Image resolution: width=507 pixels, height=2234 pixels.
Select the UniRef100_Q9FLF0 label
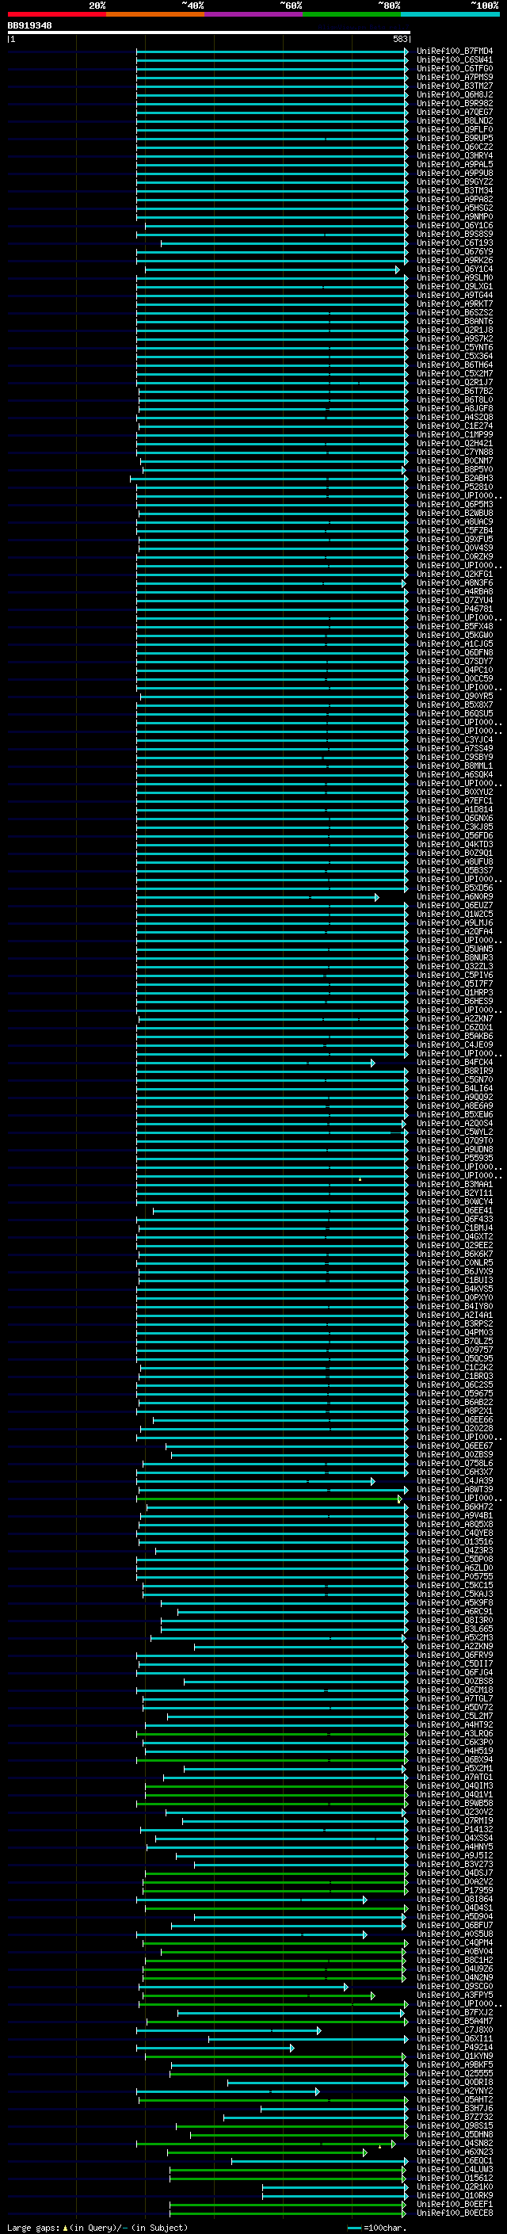click(455, 129)
